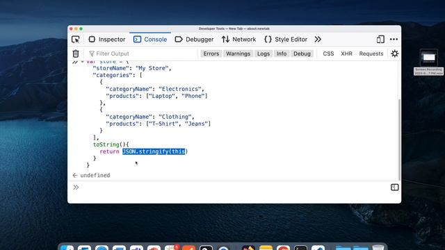Show more tools chevron
The width and height of the screenshot is (445, 250).
(318, 40)
